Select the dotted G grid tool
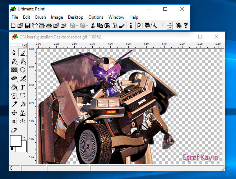The width and height of the screenshot is (236, 179). 14,121
